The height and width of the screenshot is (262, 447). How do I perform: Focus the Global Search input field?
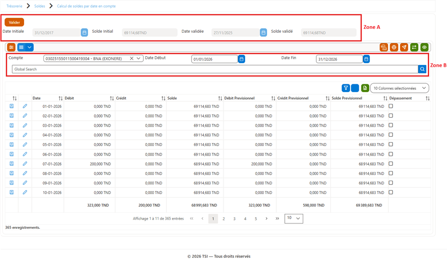pyautogui.click(x=215, y=69)
